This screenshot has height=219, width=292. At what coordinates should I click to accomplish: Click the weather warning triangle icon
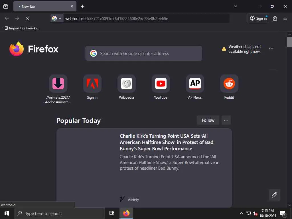pos(224,49)
